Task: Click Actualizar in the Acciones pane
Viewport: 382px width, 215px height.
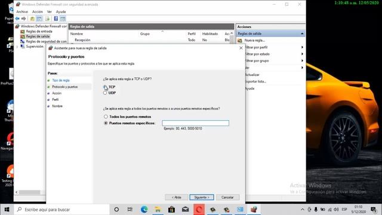Action: click(x=252, y=75)
